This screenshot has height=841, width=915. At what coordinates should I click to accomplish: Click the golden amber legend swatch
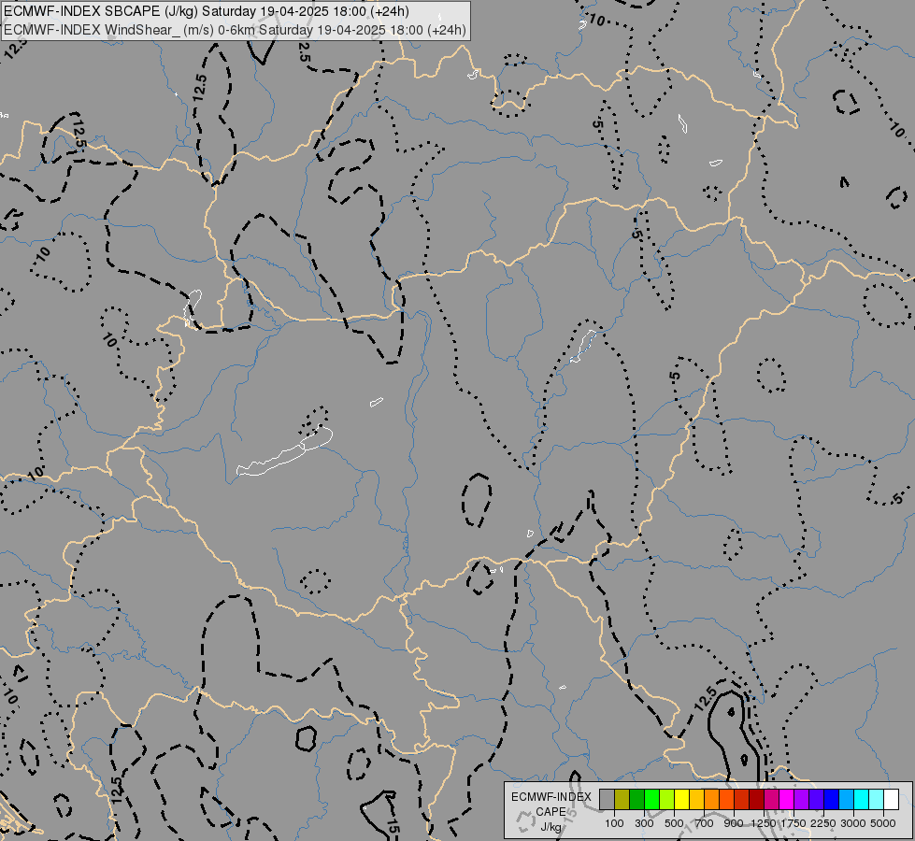click(696, 800)
